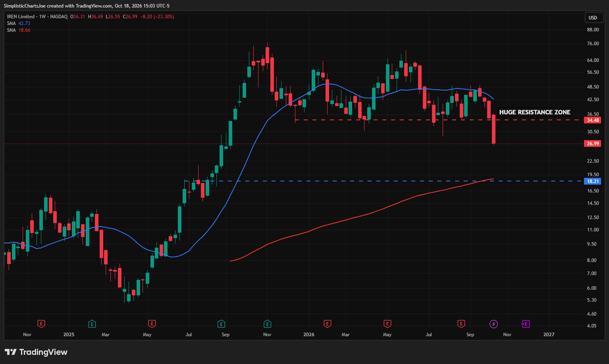Click the 2025 label on the time axis
This screenshot has width=609, height=364.
69,335
